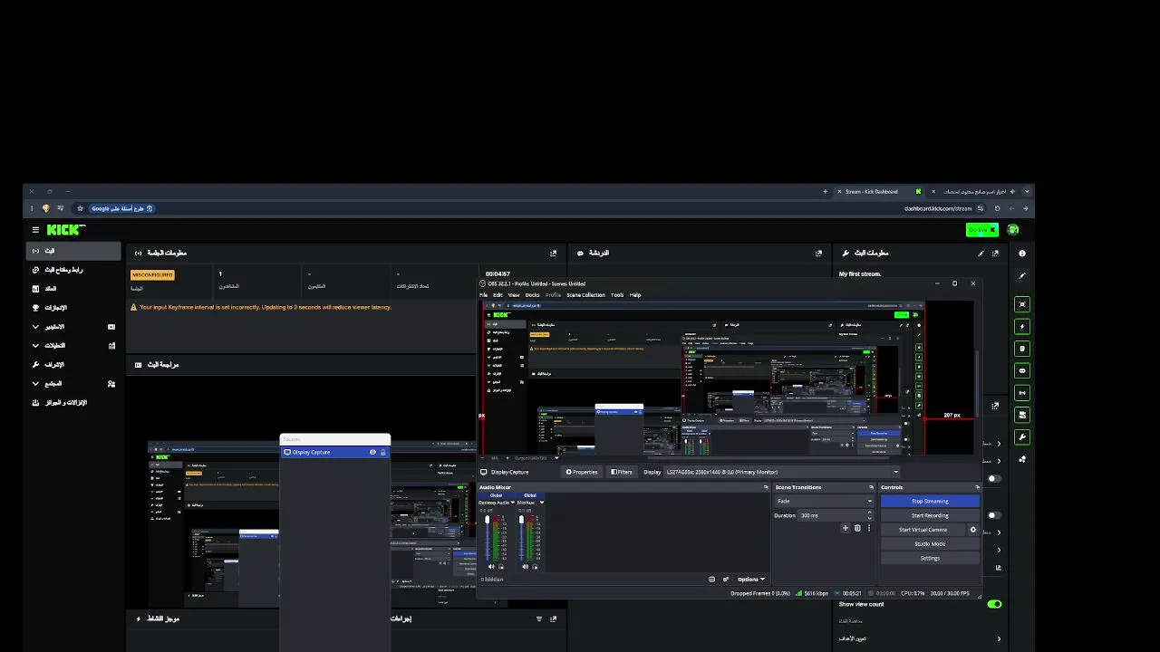Viewport: 1160px width, 652px height.
Task: Open the trophy Achievements sidebar item
Action: pyautogui.click(x=73, y=308)
